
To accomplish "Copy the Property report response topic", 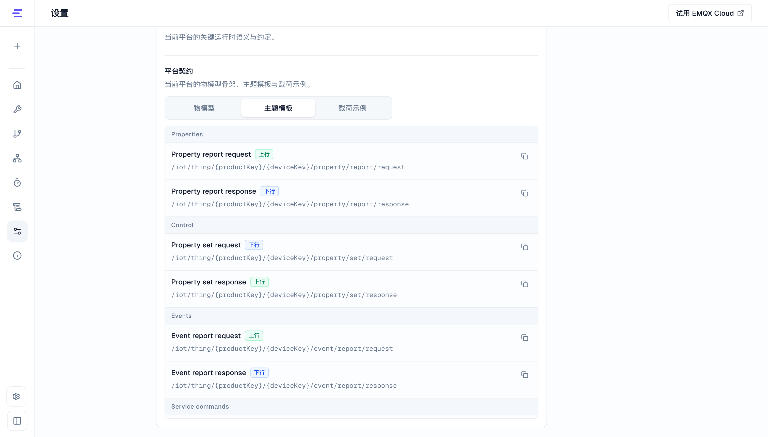I will [524, 193].
